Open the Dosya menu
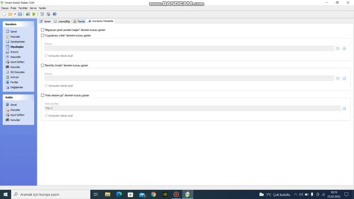This screenshot has width=354, height=199. click(x=5, y=8)
